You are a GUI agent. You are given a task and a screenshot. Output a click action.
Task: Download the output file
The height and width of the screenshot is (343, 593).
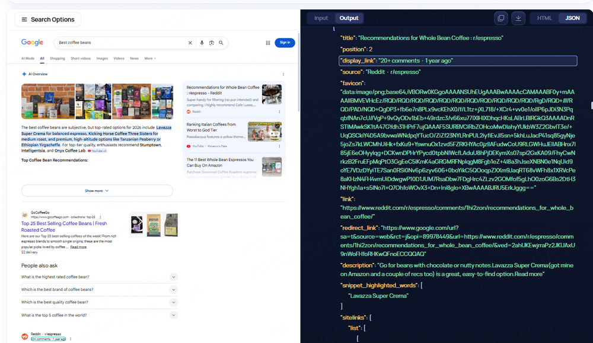click(x=518, y=18)
